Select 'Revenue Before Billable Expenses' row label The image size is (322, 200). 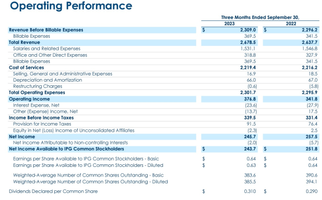coord(46,30)
